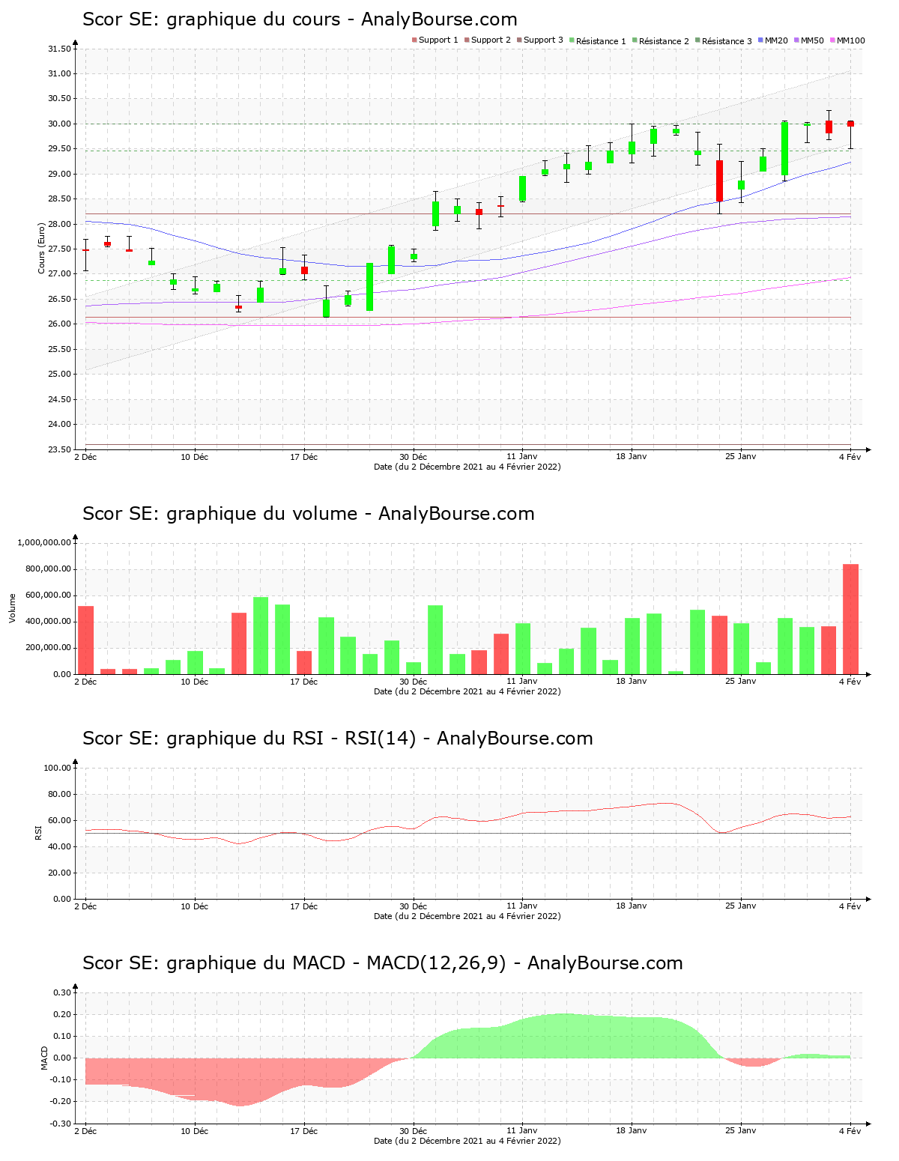
Task: Click the '31.50' price axis value
Action: pos(59,49)
